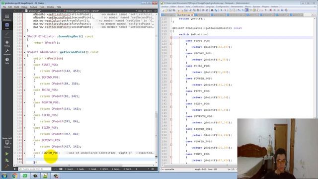The width and height of the screenshot is (318, 179).
Task: Open Build menu in Qt Creator
Action: tap(16, 7)
